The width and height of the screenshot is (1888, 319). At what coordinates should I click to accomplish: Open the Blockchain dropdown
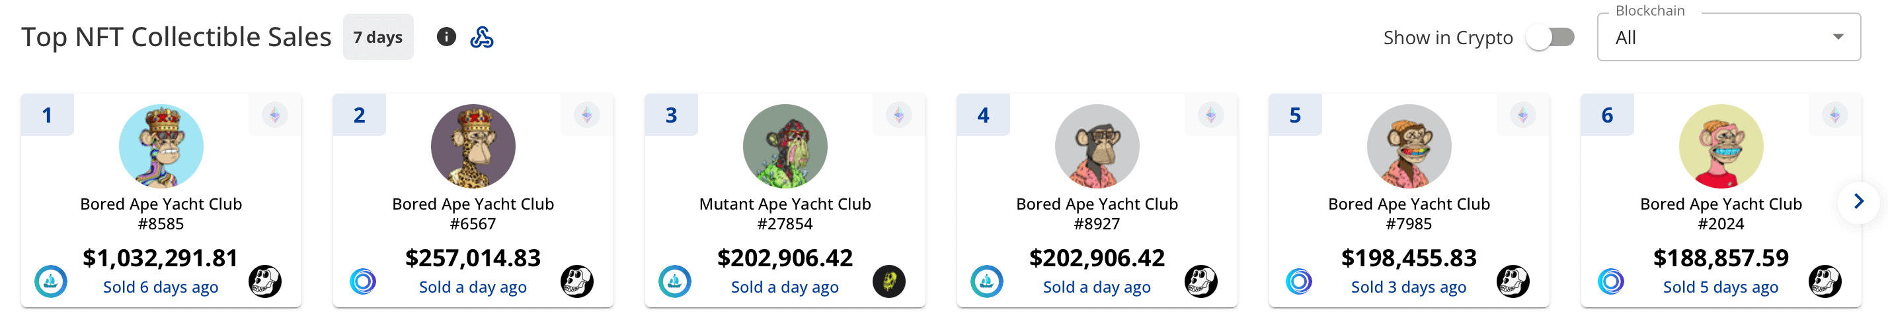click(1728, 37)
